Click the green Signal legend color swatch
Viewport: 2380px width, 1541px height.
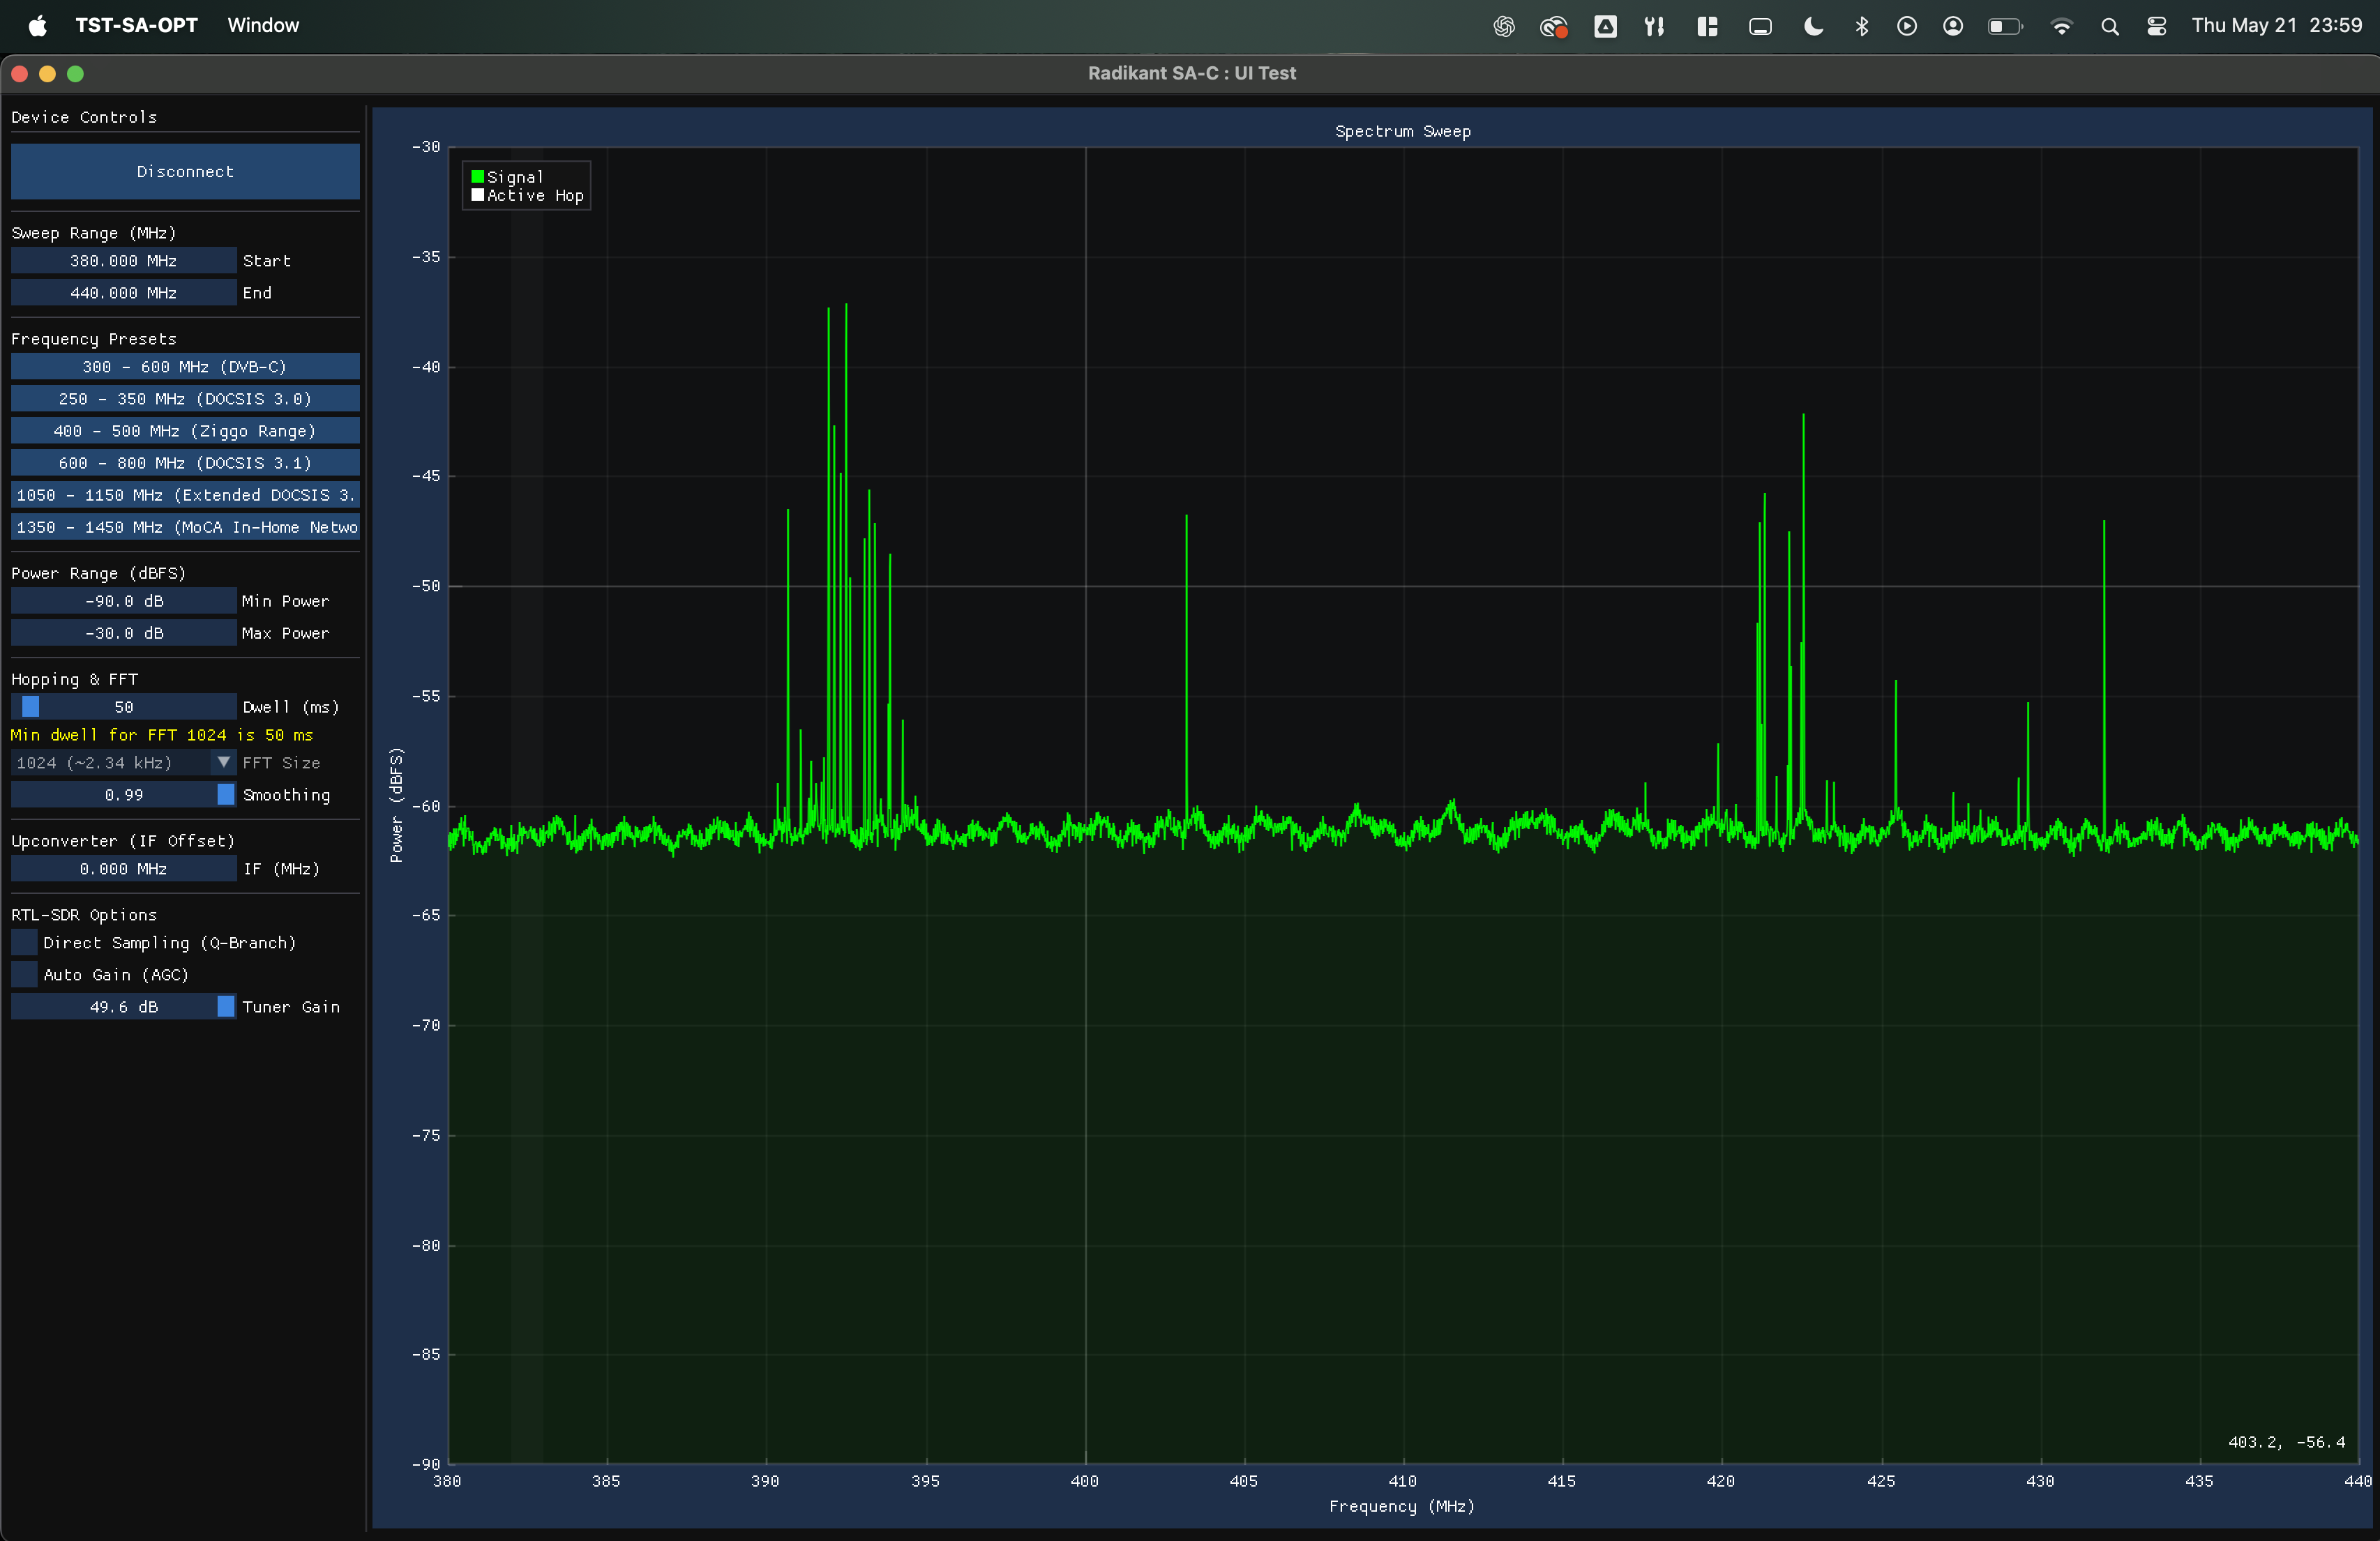tap(477, 176)
